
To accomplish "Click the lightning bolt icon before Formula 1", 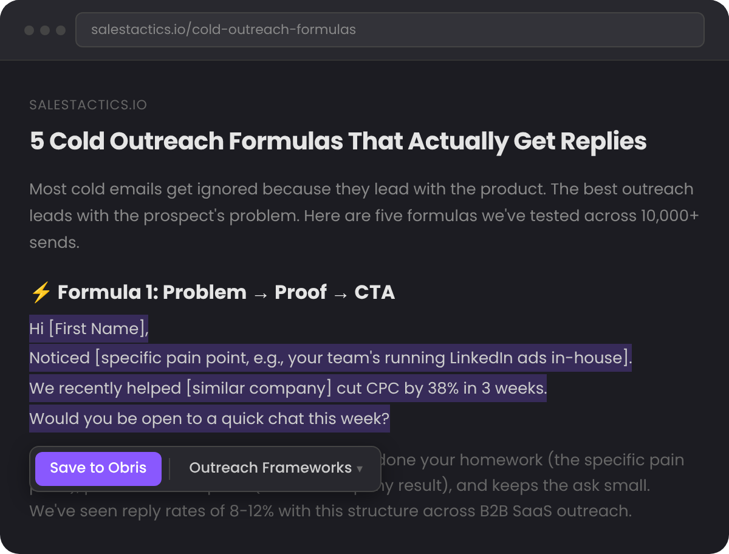I will [x=41, y=293].
